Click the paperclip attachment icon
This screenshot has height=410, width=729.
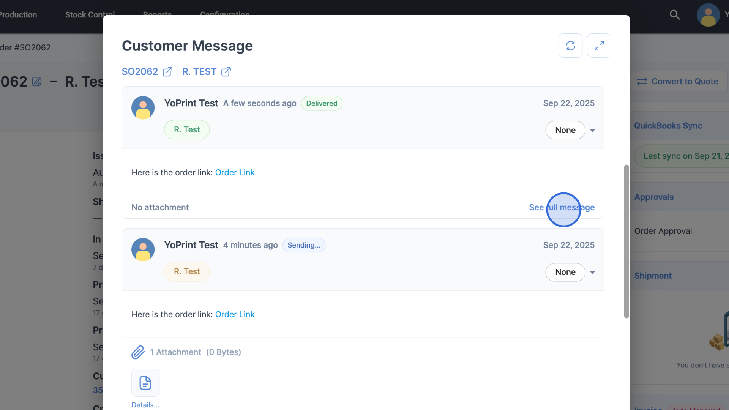(x=138, y=352)
